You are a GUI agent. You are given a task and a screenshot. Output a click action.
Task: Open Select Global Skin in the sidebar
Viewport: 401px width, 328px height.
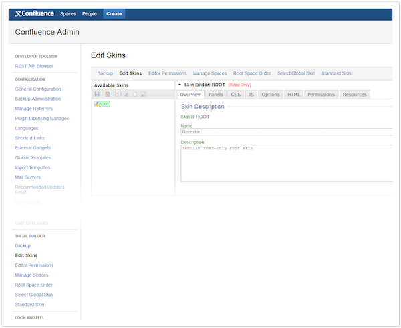coord(34,295)
